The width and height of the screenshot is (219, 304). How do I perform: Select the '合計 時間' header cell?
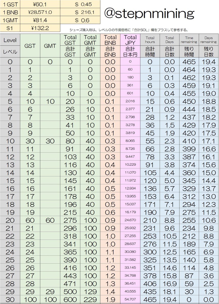pyautogui.click(x=150, y=52)
